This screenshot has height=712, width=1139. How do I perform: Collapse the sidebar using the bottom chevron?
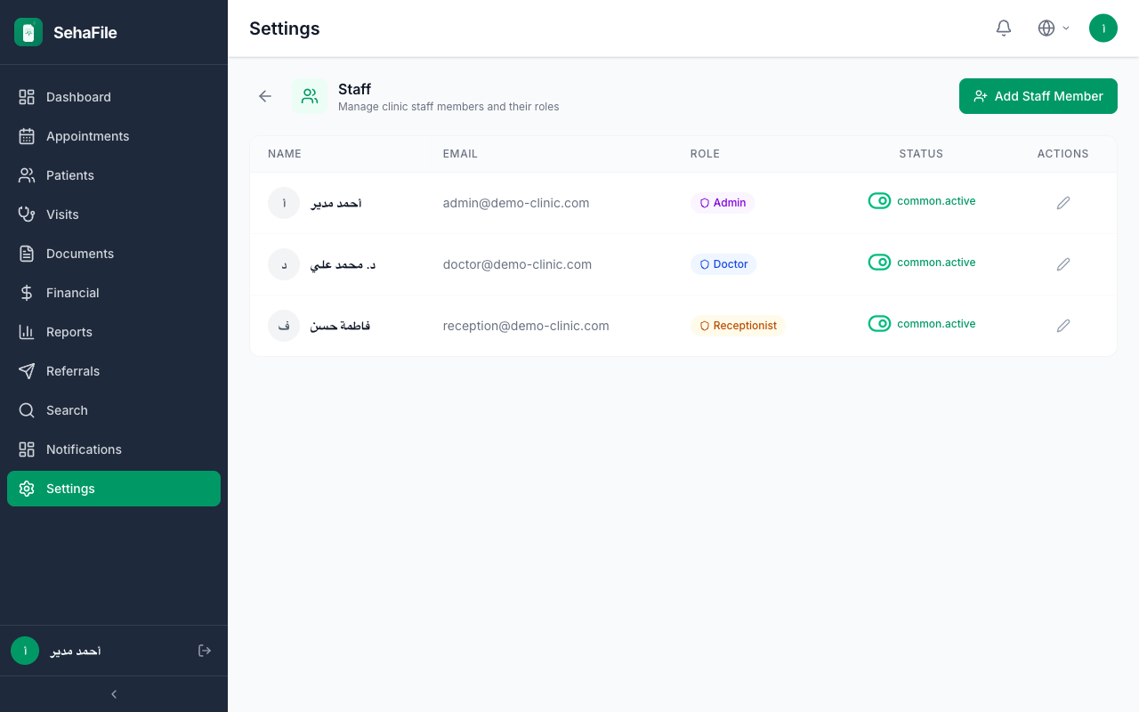114,694
